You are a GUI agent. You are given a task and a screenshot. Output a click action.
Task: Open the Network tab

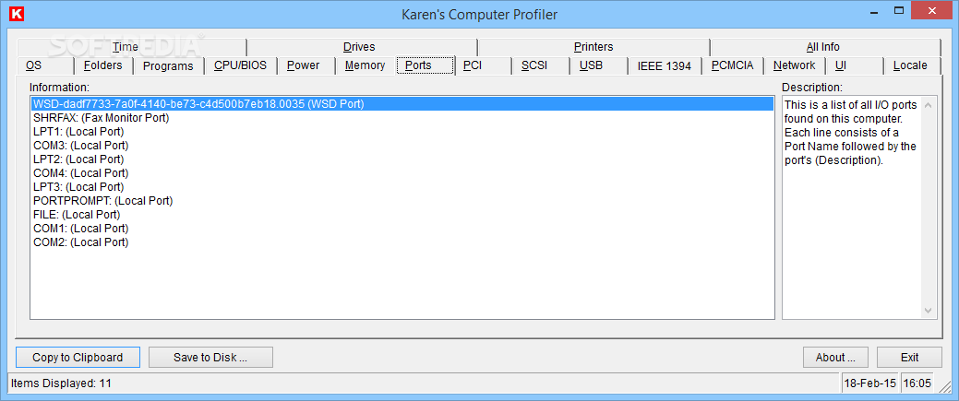[x=795, y=65]
